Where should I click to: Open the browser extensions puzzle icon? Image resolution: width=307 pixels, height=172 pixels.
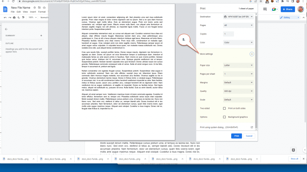tap(283, 2)
